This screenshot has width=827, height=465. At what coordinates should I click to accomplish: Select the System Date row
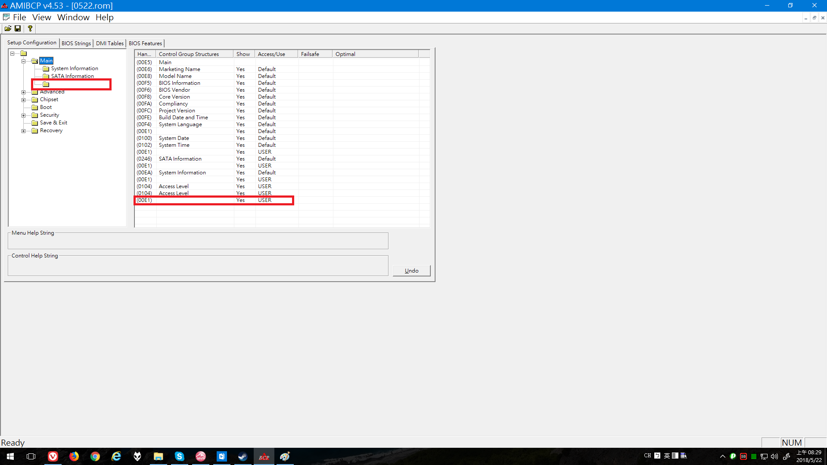[x=282, y=138]
